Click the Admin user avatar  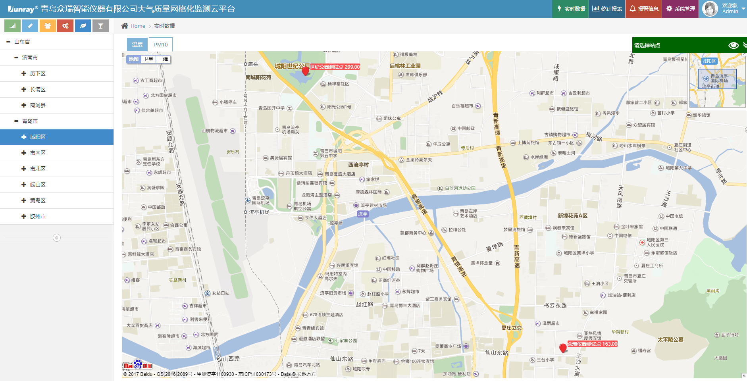(x=710, y=9)
